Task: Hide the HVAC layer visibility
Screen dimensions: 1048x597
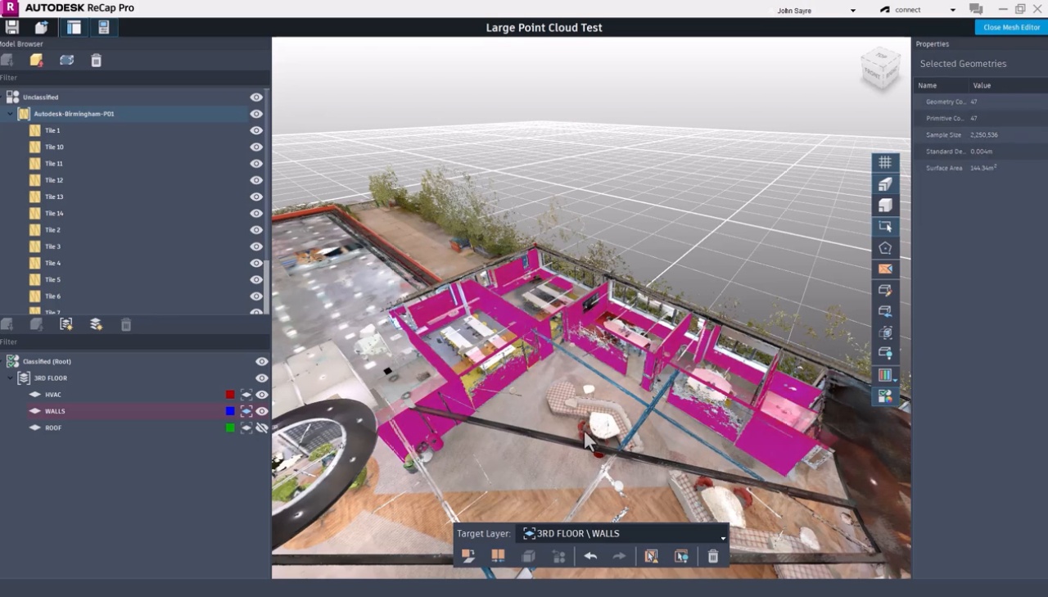Action: point(262,395)
